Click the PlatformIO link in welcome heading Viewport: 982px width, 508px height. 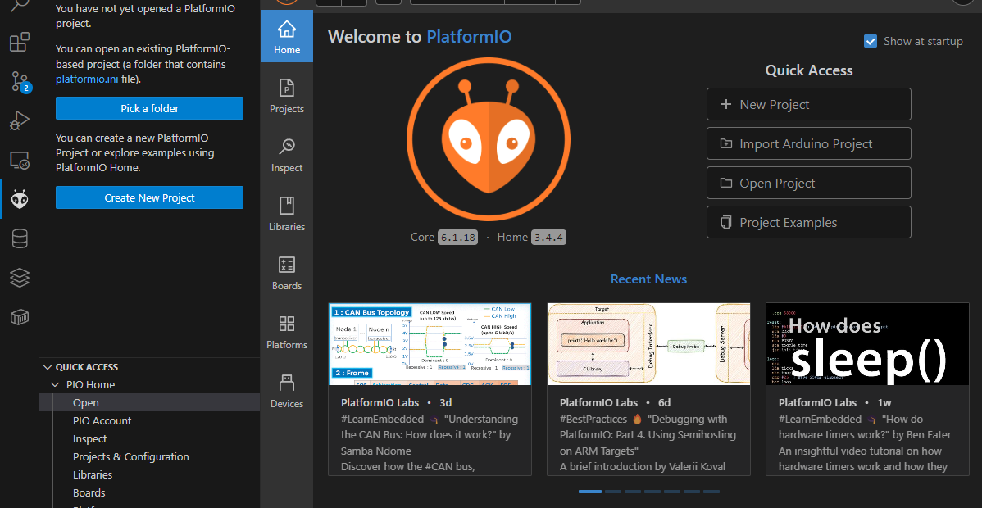coord(469,36)
